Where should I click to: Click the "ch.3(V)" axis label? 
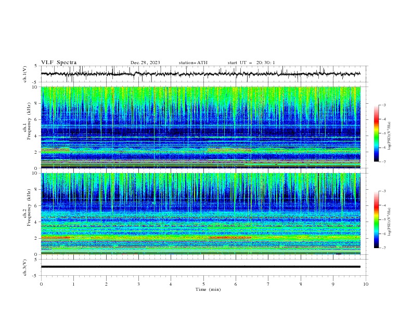click(25, 267)
